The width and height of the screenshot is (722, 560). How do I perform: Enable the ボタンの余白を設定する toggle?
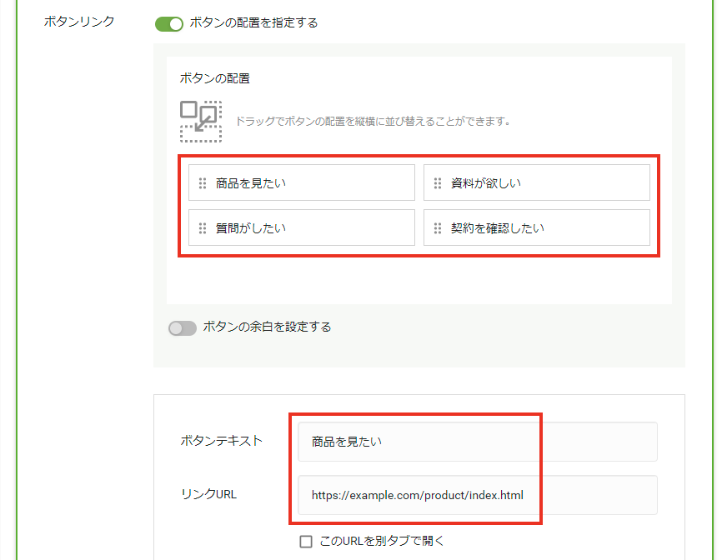click(183, 327)
